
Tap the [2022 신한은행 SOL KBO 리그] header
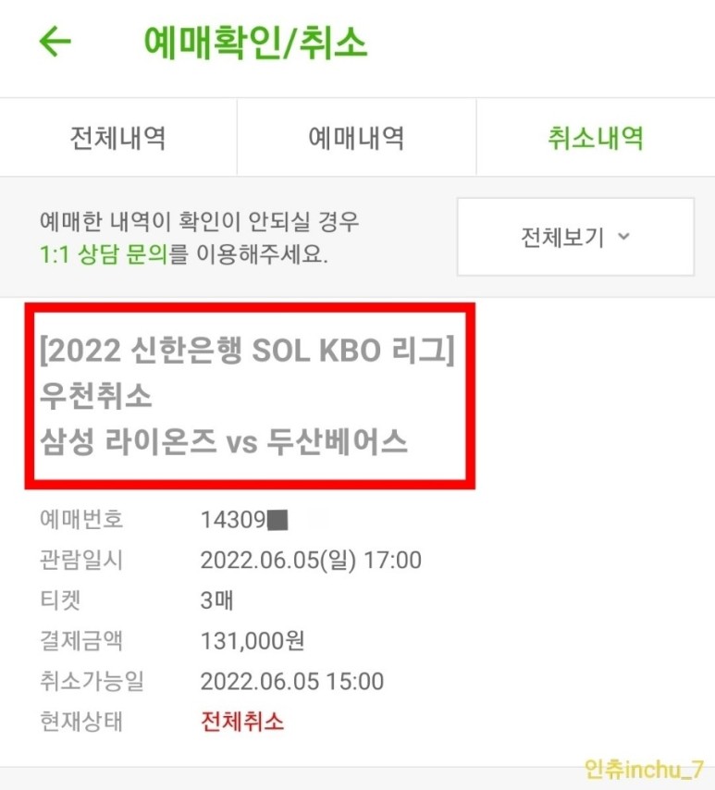click(x=249, y=349)
